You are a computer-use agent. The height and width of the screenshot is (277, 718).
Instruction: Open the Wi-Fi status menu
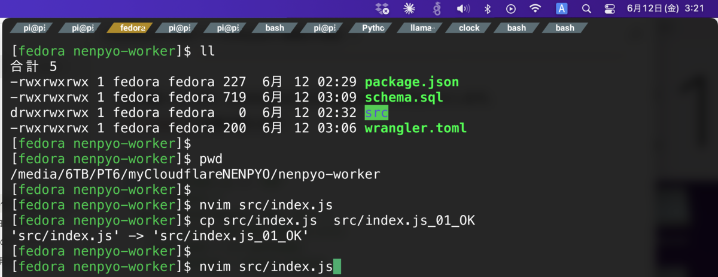[536, 9]
